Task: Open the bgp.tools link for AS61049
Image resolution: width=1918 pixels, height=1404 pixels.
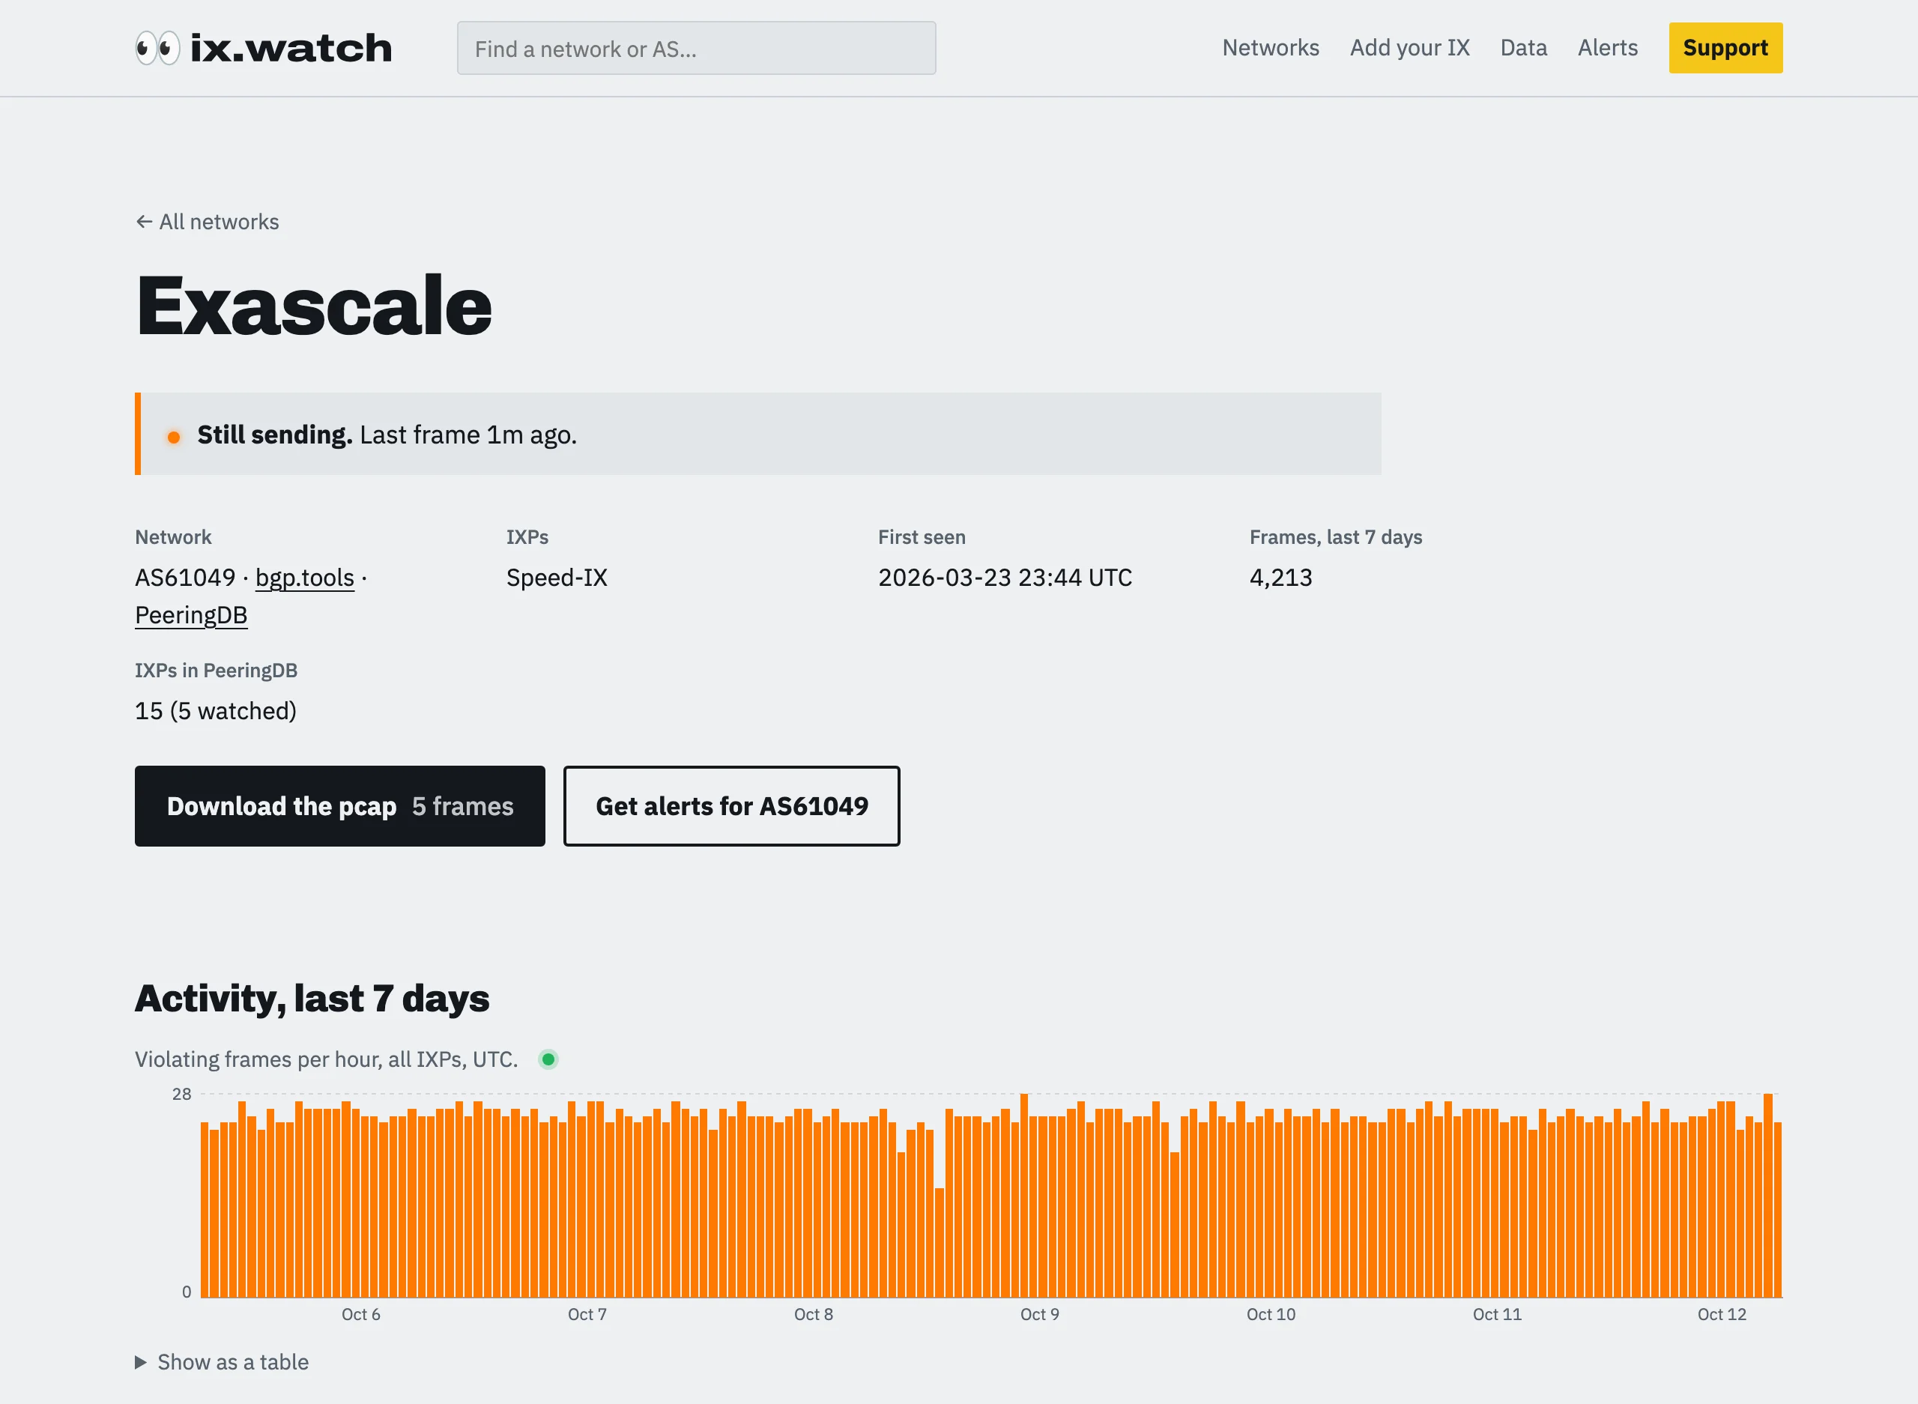Action: point(304,578)
